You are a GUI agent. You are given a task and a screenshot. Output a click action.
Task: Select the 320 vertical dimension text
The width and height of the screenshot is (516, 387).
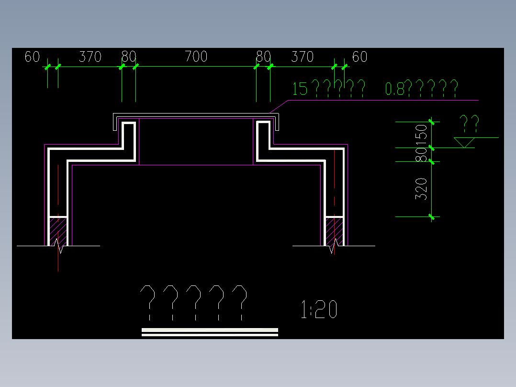click(421, 189)
